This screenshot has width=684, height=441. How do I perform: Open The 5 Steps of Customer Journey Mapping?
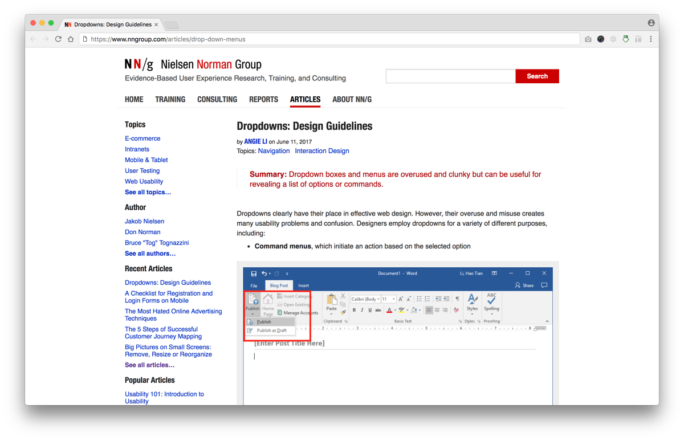coord(164,333)
